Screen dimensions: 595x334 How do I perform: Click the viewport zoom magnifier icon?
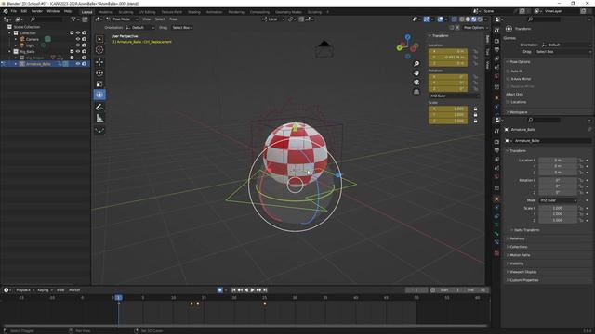pos(416,64)
